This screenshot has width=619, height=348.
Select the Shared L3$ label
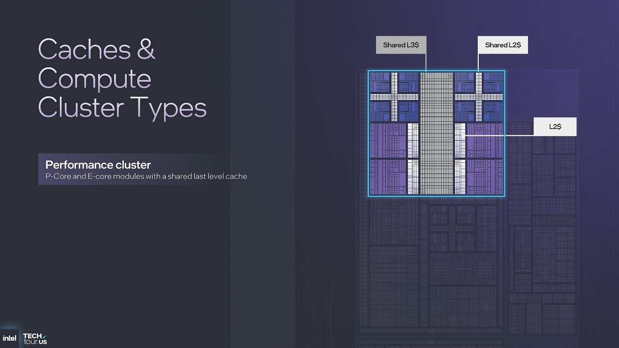click(401, 45)
